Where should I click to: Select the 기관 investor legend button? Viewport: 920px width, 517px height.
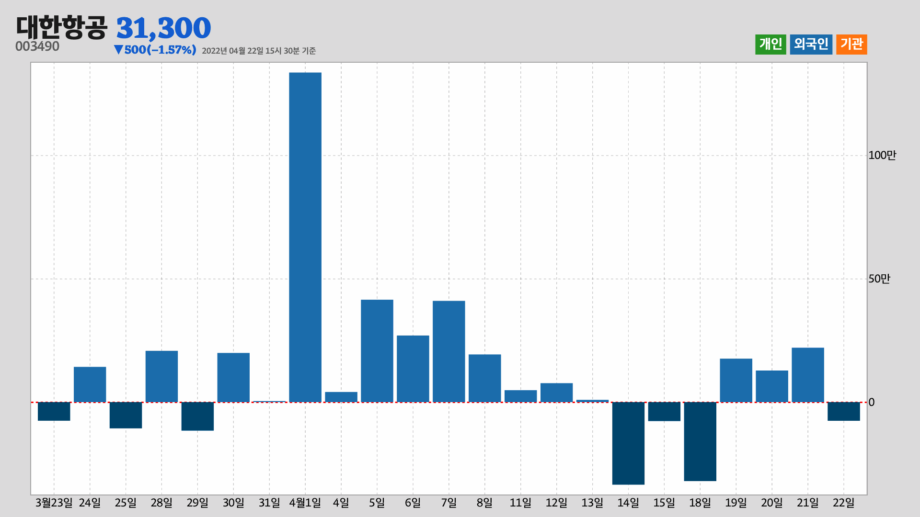[x=851, y=45]
